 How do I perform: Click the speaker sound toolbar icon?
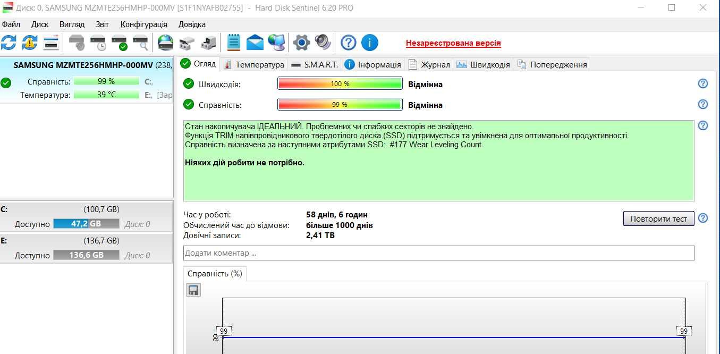(323, 43)
